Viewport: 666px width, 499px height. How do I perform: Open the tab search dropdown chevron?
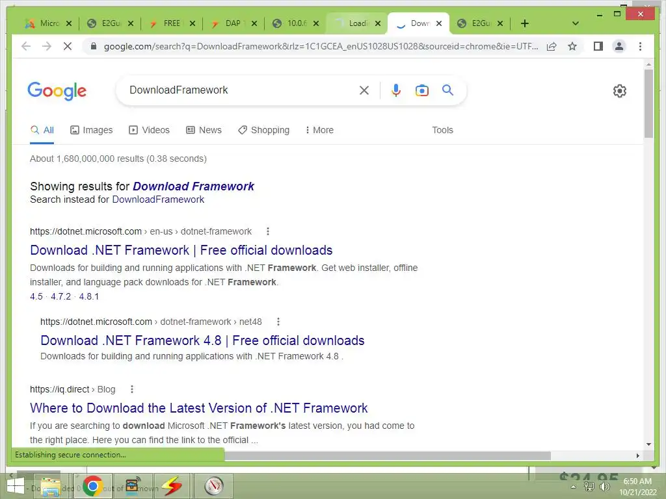575,23
